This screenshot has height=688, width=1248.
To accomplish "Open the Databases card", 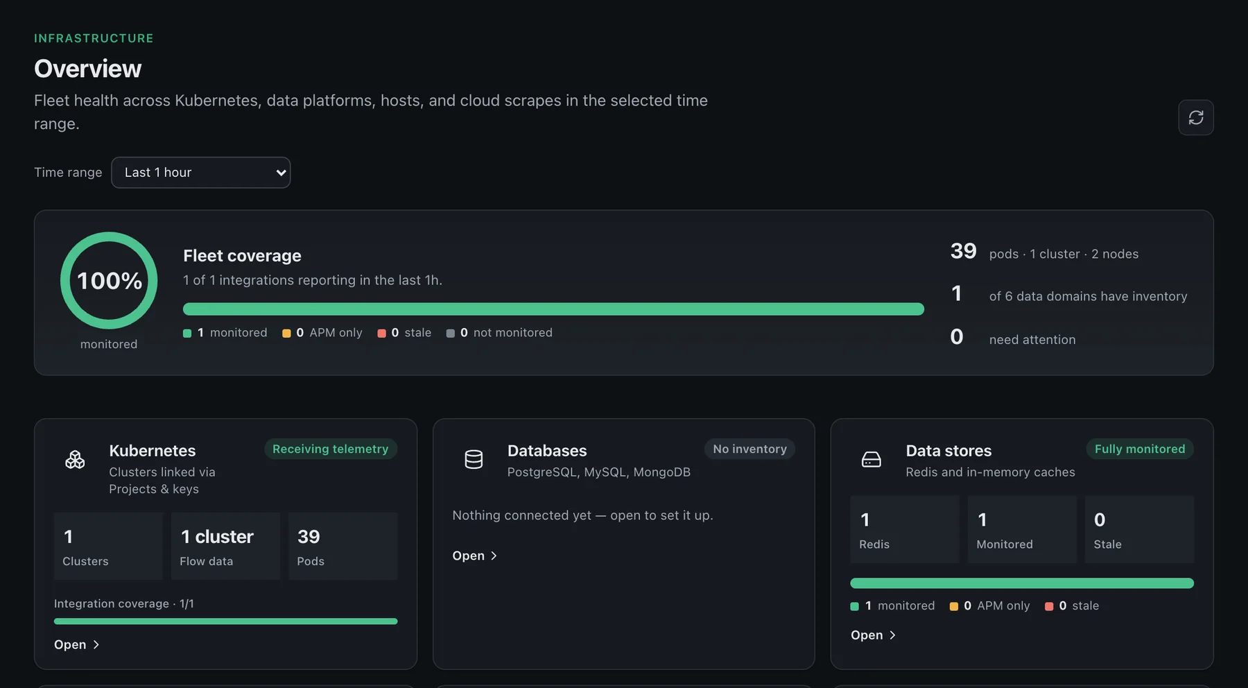I will 475,556.
